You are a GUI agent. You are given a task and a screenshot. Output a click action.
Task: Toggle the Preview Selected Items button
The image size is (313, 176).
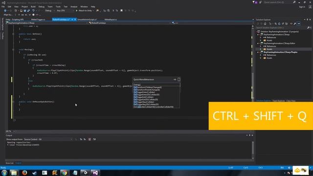299,24
